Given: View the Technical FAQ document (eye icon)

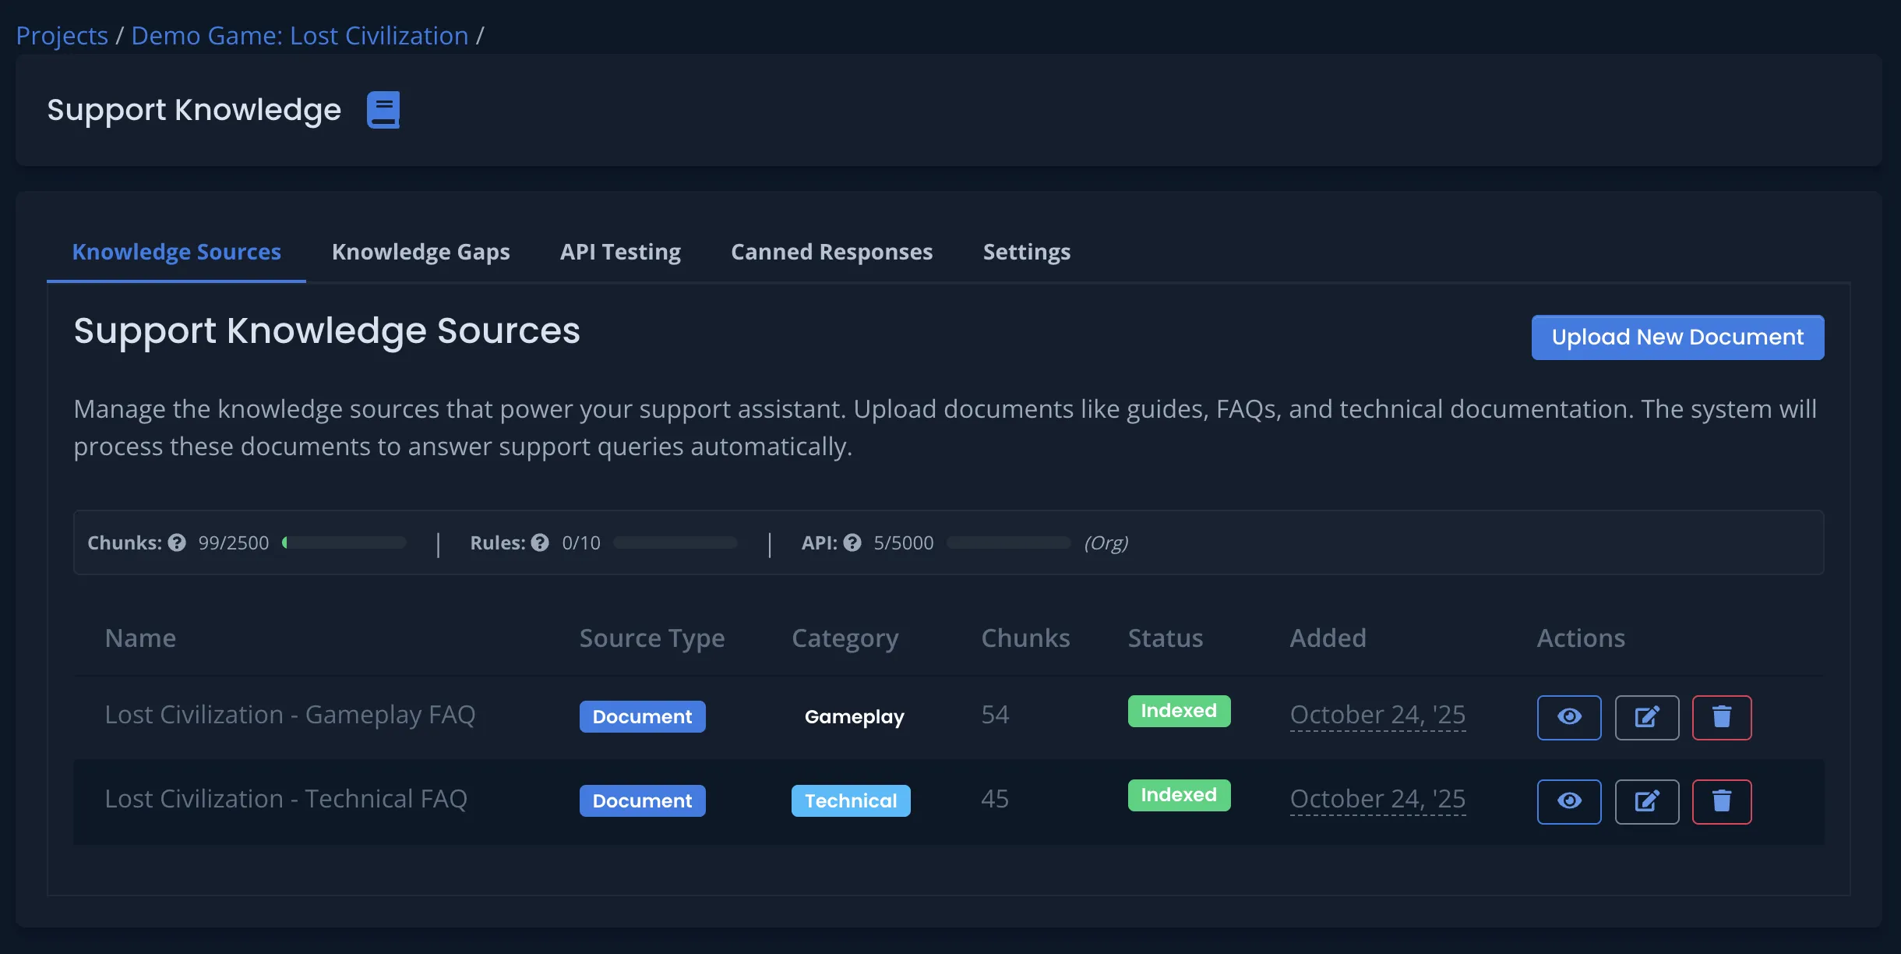Looking at the screenshot, I should point(1568,801).
